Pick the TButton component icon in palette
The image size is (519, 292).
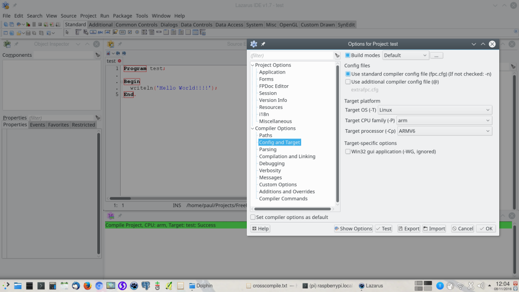(x=93, y=32)
